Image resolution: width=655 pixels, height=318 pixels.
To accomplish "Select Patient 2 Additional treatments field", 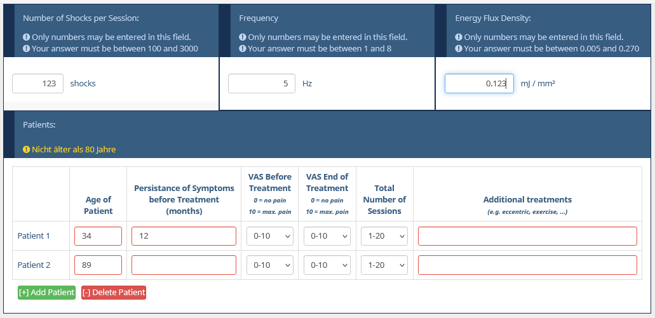I will (x=527, y=265).
